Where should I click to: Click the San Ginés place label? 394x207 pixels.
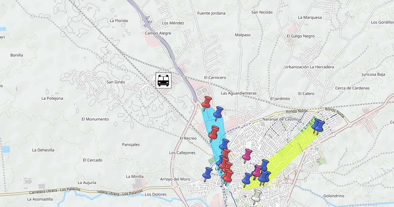116,82
